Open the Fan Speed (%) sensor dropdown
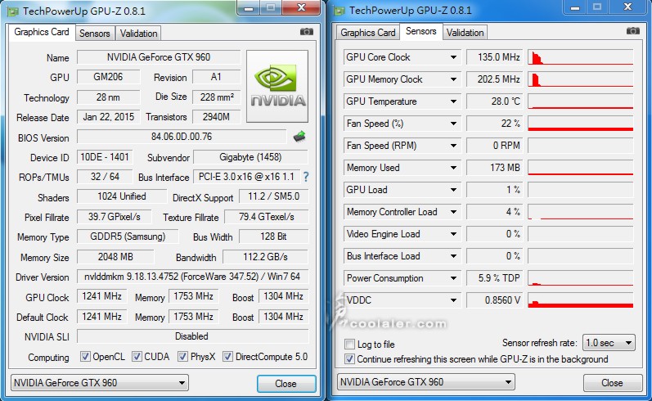652x401 pixels. 453,124
